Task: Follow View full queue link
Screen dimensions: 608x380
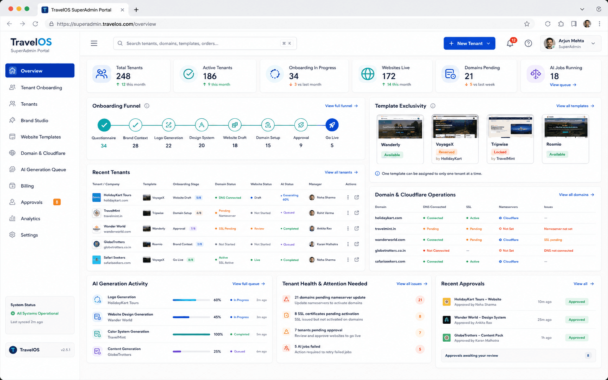Action: pos(248,284)
